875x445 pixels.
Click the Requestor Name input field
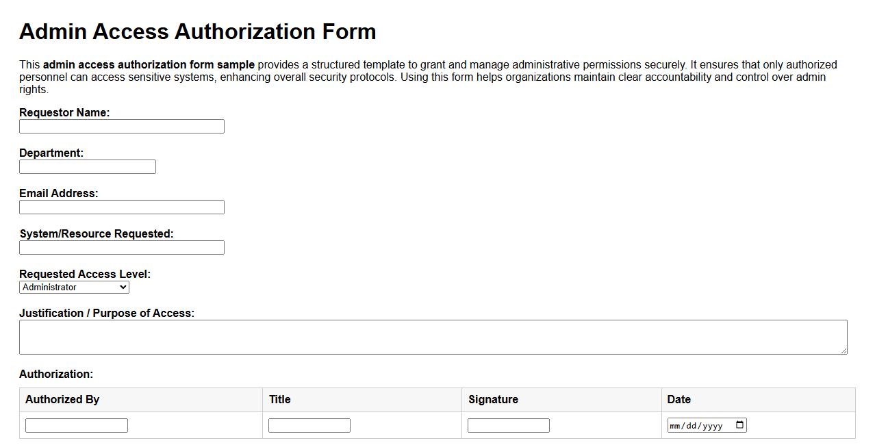[121, 126]
